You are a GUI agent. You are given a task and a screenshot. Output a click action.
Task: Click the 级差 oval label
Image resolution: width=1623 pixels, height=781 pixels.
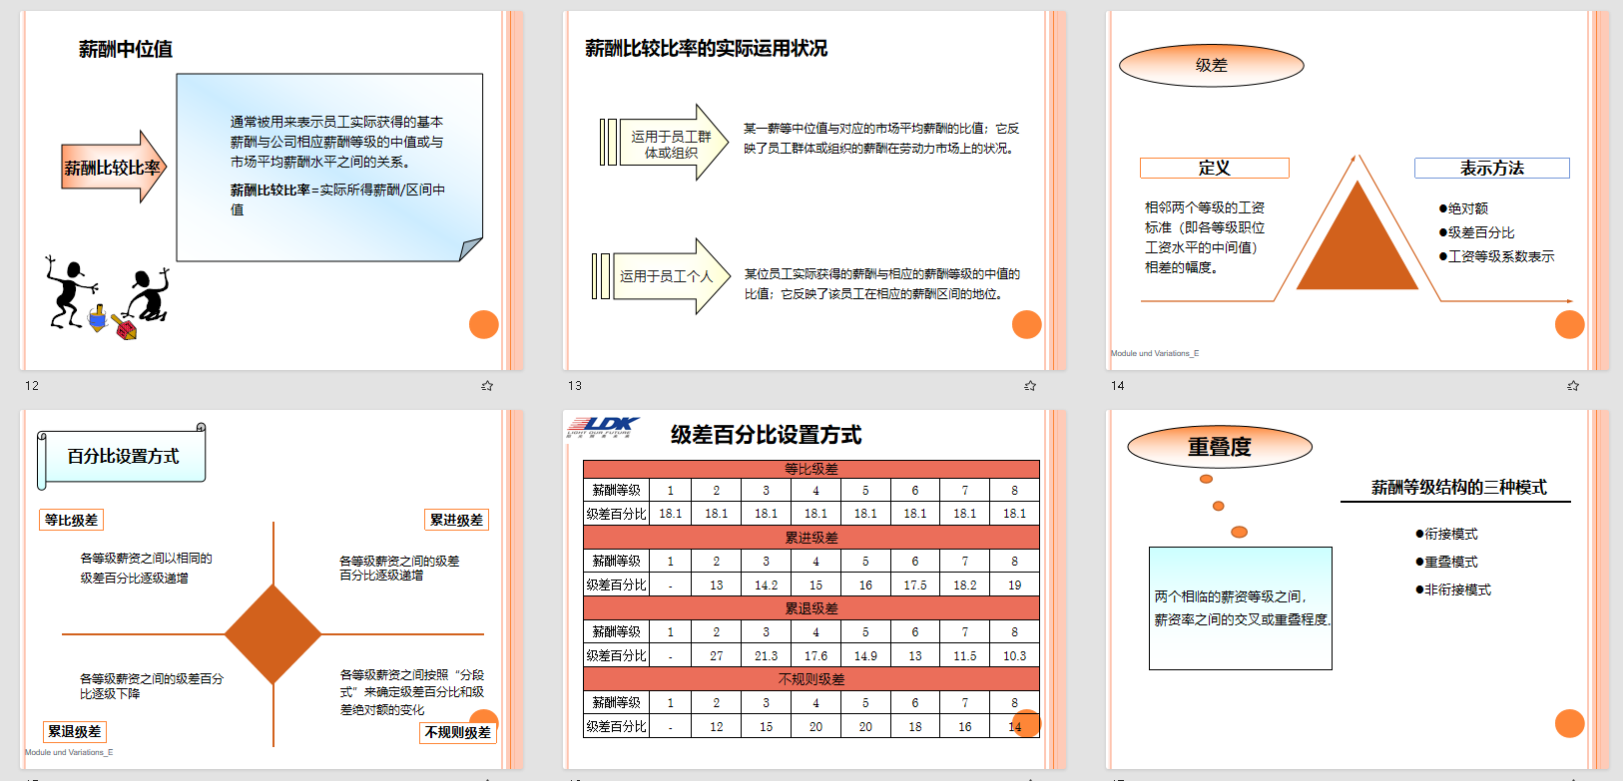tap(1212, 66)
